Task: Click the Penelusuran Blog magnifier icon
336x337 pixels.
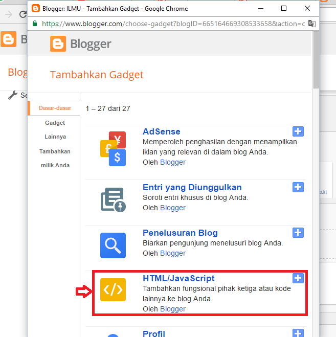Action: (x=113, y=245)
